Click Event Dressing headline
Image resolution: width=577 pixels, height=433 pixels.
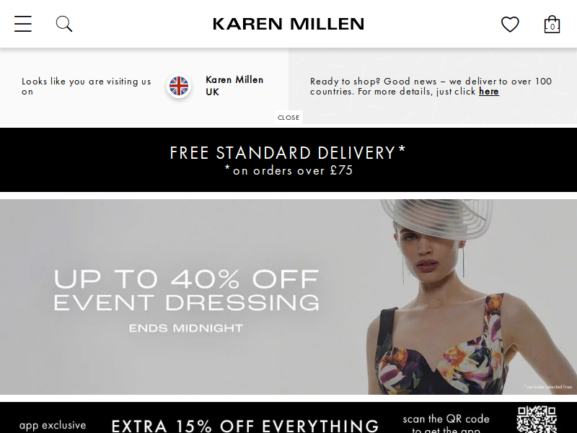tap(187, 302)
